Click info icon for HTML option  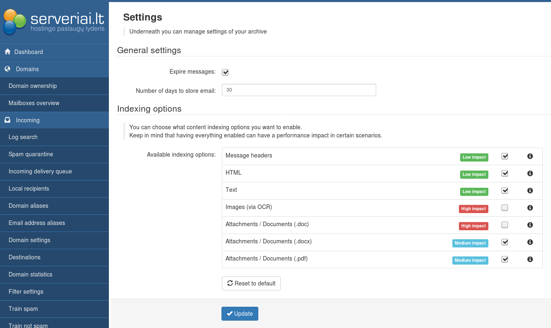click(x=530, y=173)
